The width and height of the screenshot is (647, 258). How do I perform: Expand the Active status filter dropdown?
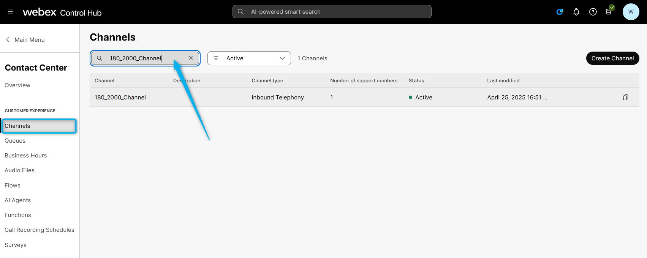click(282, 58)
